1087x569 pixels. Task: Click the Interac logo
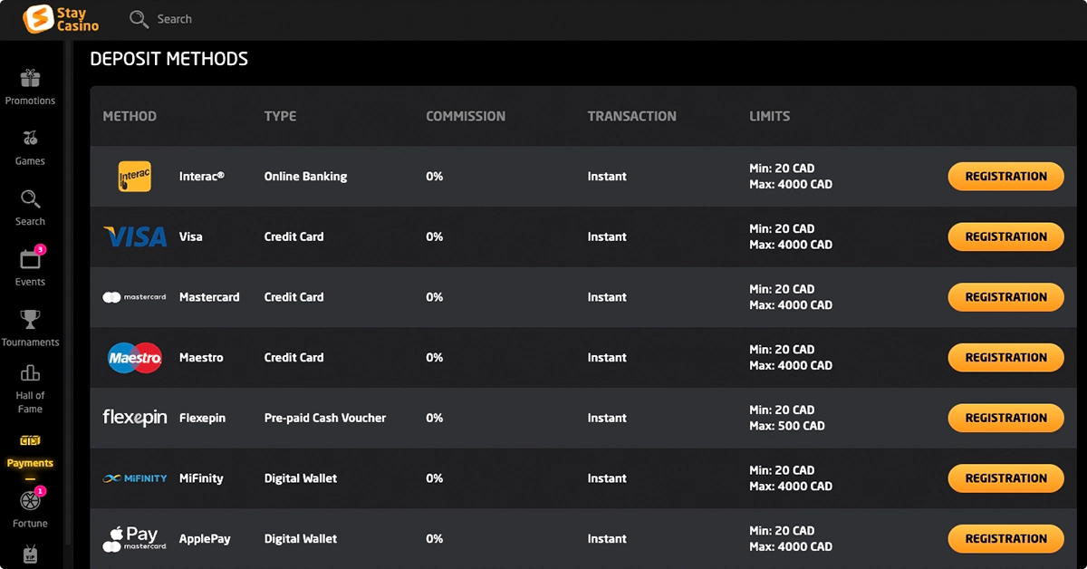pos(135,177)
